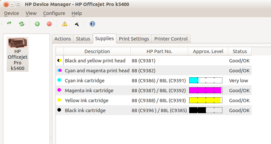Click part number '88 (C9381)'
This screenshot has height=144, width=271.
point(143,61)
